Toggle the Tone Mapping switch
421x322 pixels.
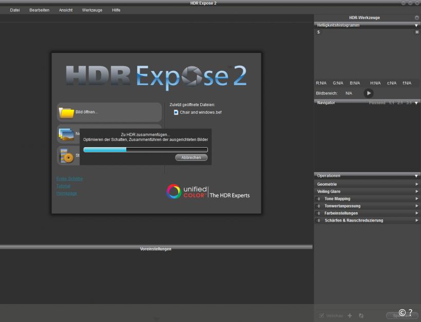pos(318,199)
